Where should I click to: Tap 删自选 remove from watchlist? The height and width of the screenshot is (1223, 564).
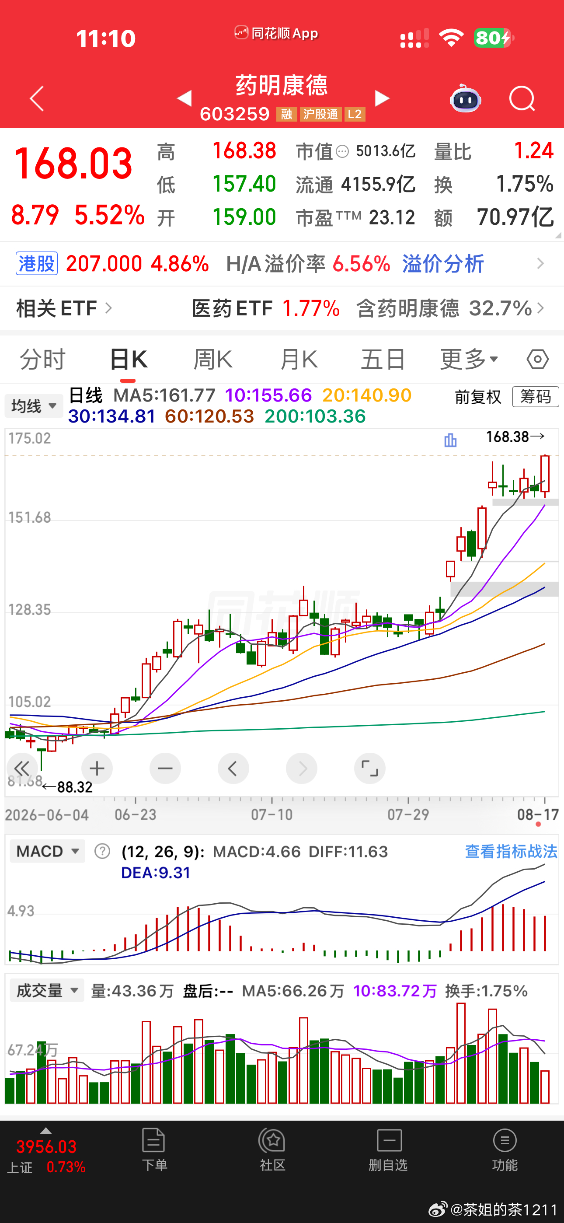click(x=389, y=1150)
